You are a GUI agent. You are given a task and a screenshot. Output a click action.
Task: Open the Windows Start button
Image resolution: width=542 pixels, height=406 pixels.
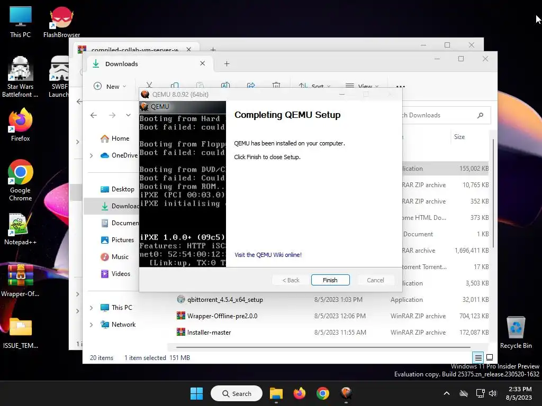196,393
